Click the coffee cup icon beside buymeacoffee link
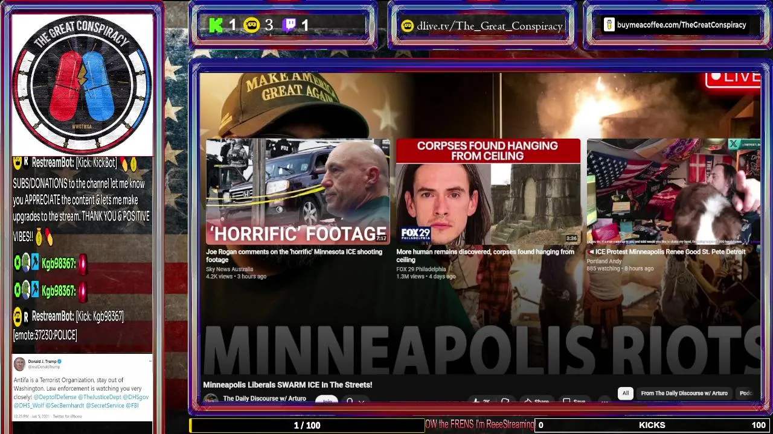 tap(609, 25)
